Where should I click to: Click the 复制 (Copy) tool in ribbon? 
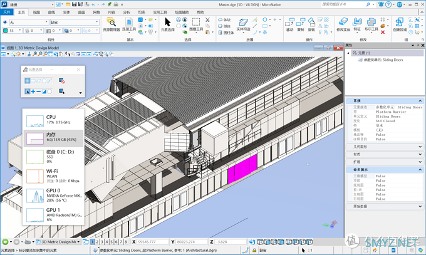pos(303,25)
